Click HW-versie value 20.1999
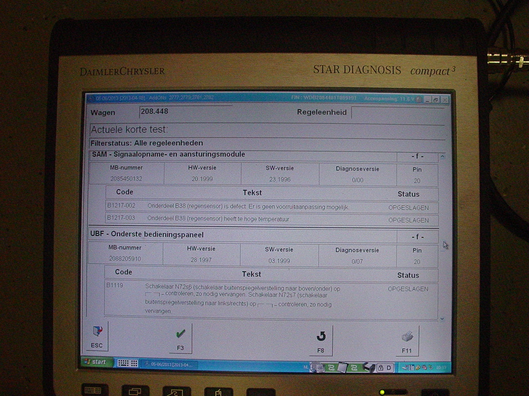 tap(202, 179)
